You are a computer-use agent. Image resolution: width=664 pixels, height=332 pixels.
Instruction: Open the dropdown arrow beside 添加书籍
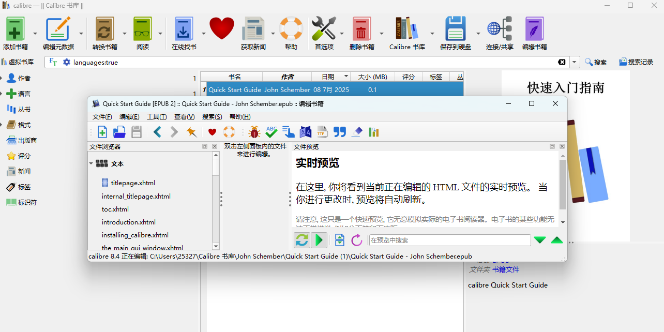[35, 33]
